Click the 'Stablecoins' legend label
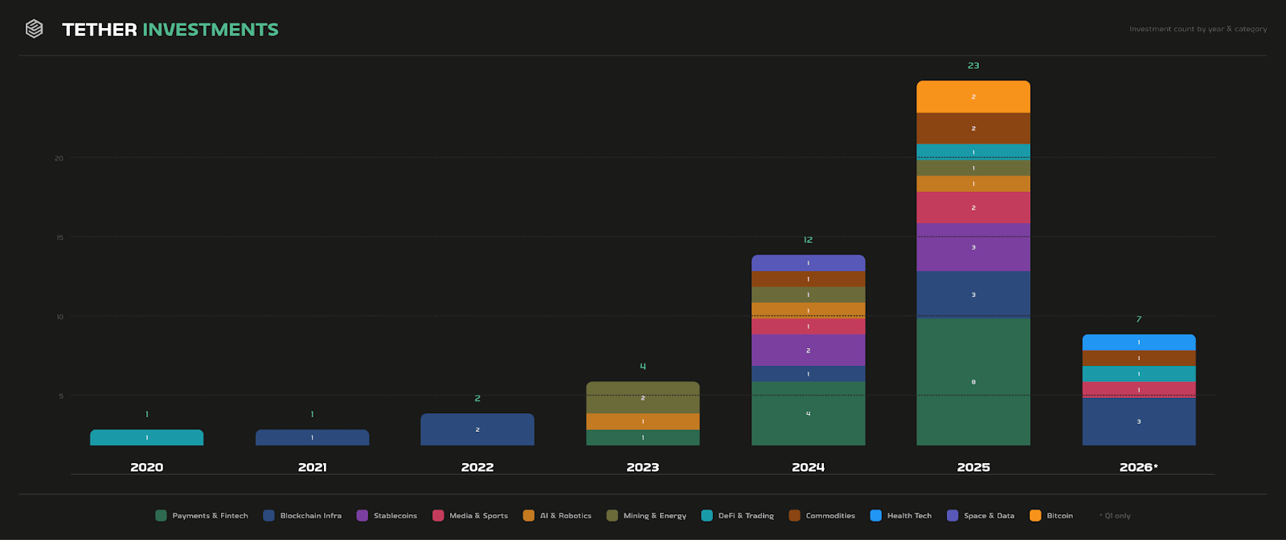1286x540 pixels. pos(395,516)
